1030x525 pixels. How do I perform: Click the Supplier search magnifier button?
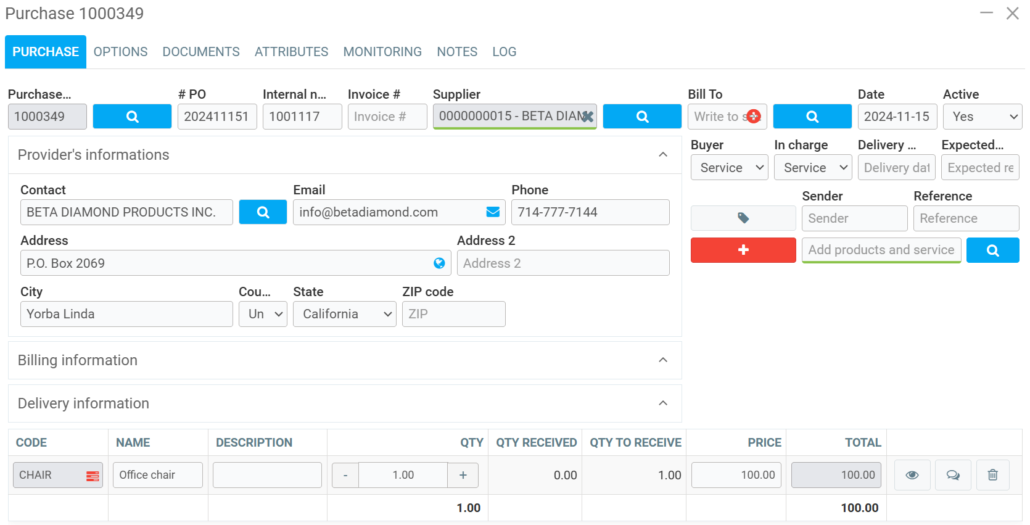(641, 117)
